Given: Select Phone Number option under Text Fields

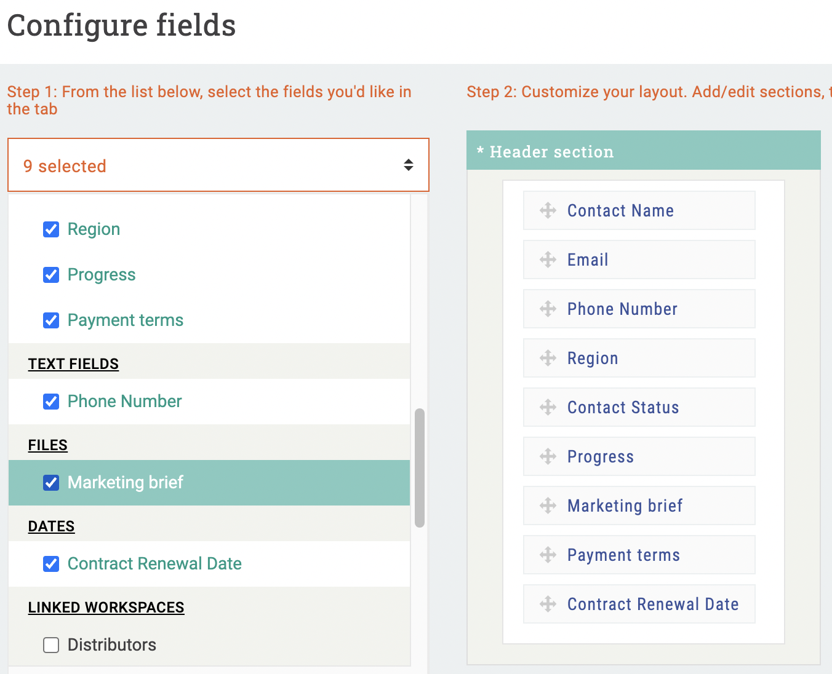Looking at the screenshot, I should point(124,402).
